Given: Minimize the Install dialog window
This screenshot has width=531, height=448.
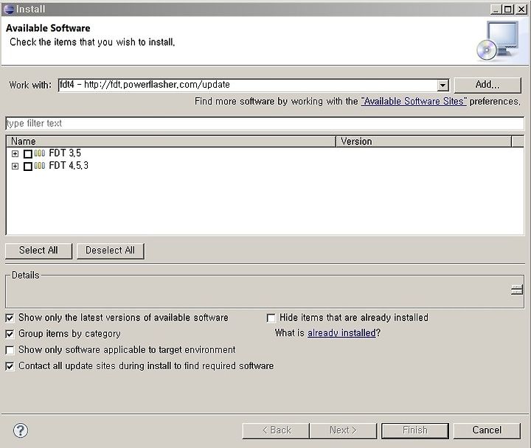Looking at the screenshot, I should pos(496,10).
